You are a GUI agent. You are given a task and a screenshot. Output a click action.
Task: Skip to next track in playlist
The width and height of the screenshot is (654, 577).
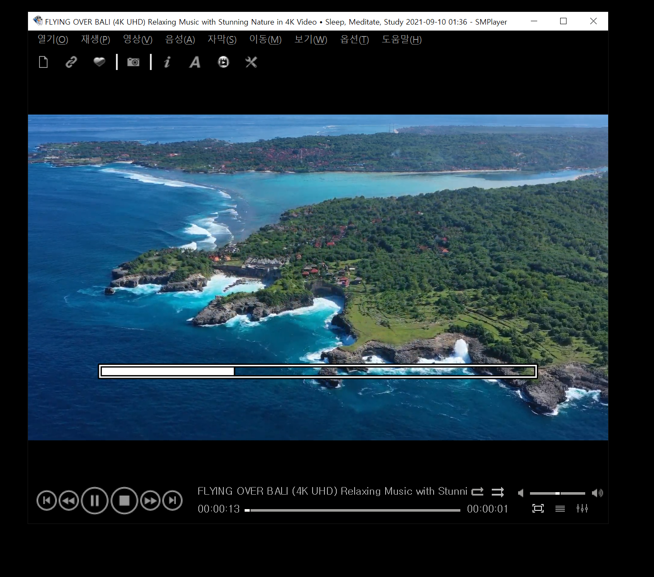click(x=172, y=501)
